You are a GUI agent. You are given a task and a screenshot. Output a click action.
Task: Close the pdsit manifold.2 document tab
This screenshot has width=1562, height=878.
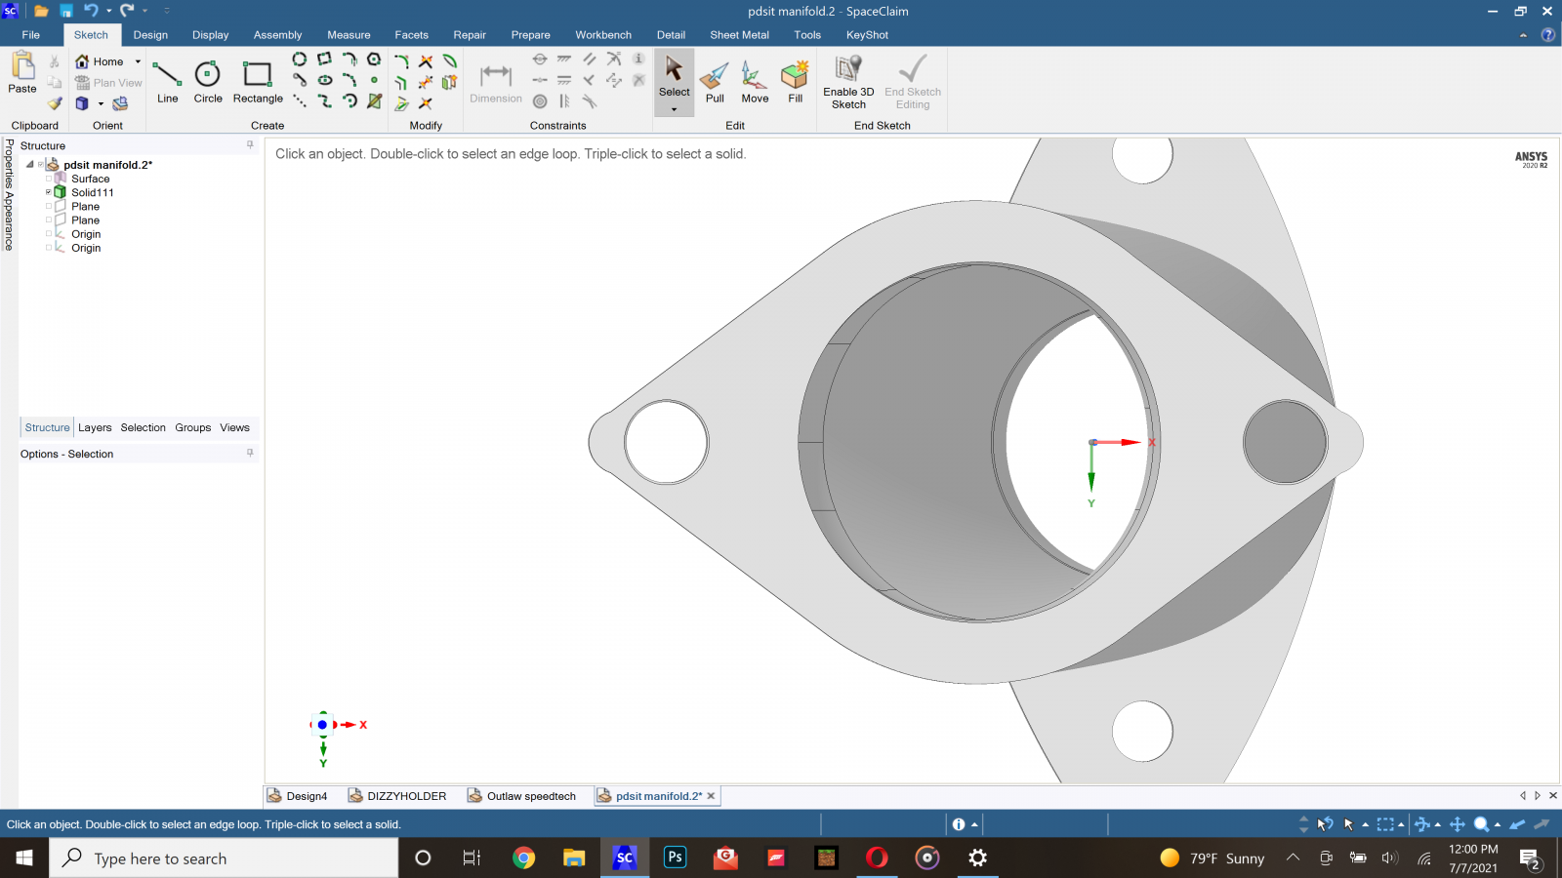[711, 796]
